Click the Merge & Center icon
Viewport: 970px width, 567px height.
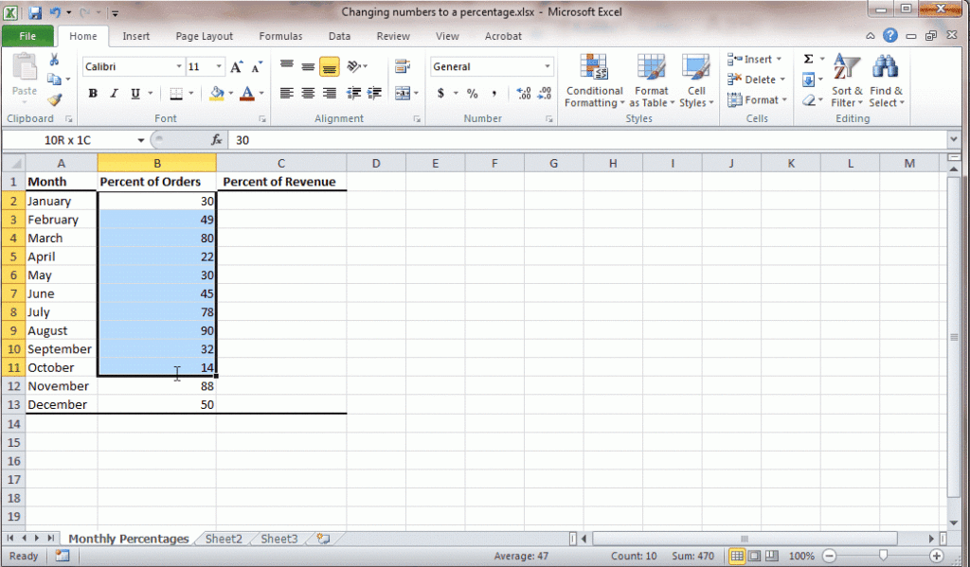(402, 94)
